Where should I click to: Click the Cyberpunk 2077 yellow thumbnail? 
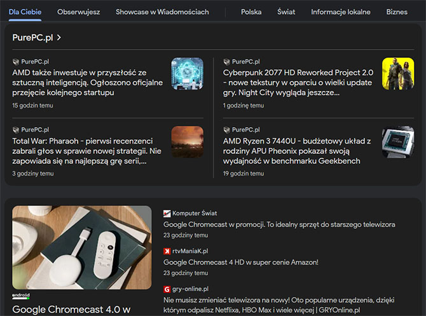[x=398, y=74]
